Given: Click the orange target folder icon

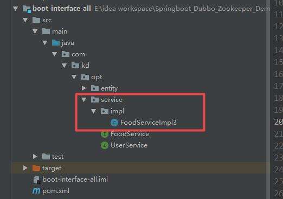Looking at the screenshot, I should (x=36, y=168).
